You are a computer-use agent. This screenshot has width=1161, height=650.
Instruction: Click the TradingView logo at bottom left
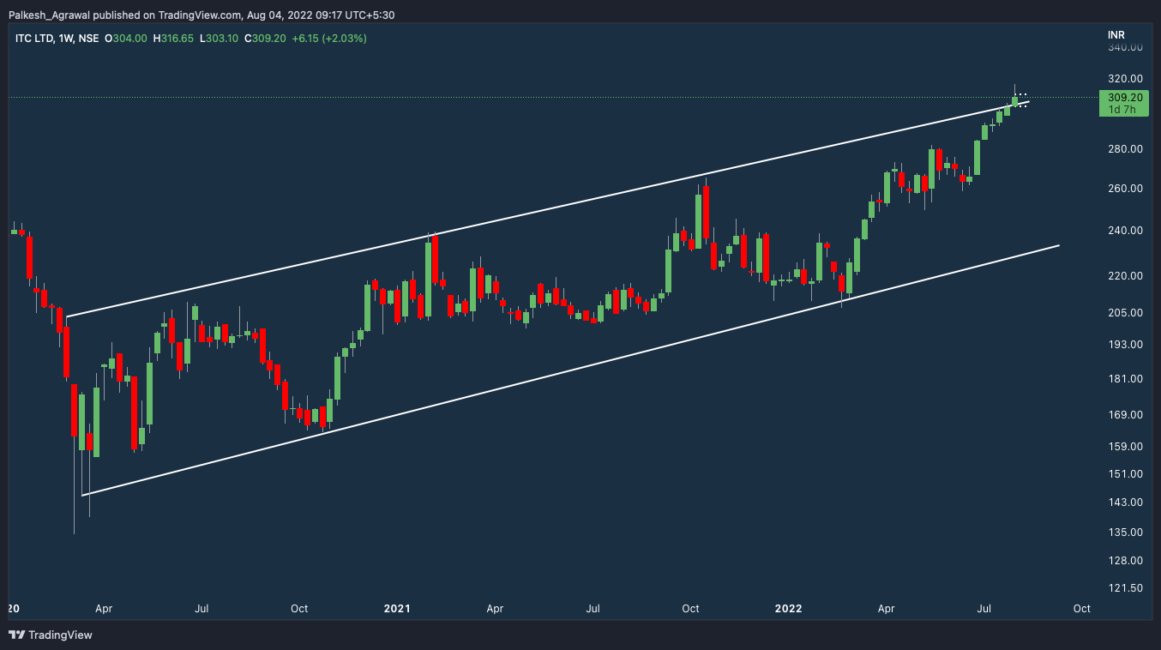(51, 635)
